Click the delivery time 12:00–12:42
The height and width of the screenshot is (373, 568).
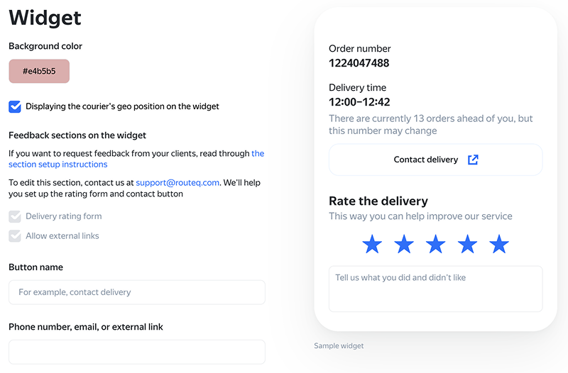359,102
